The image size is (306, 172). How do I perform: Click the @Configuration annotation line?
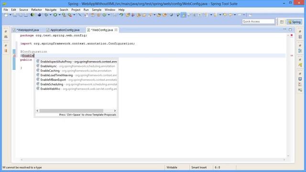point(33,52)
